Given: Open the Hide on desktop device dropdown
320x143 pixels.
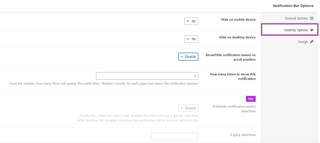Looking at the screenshot, I should tap(191, 39).
